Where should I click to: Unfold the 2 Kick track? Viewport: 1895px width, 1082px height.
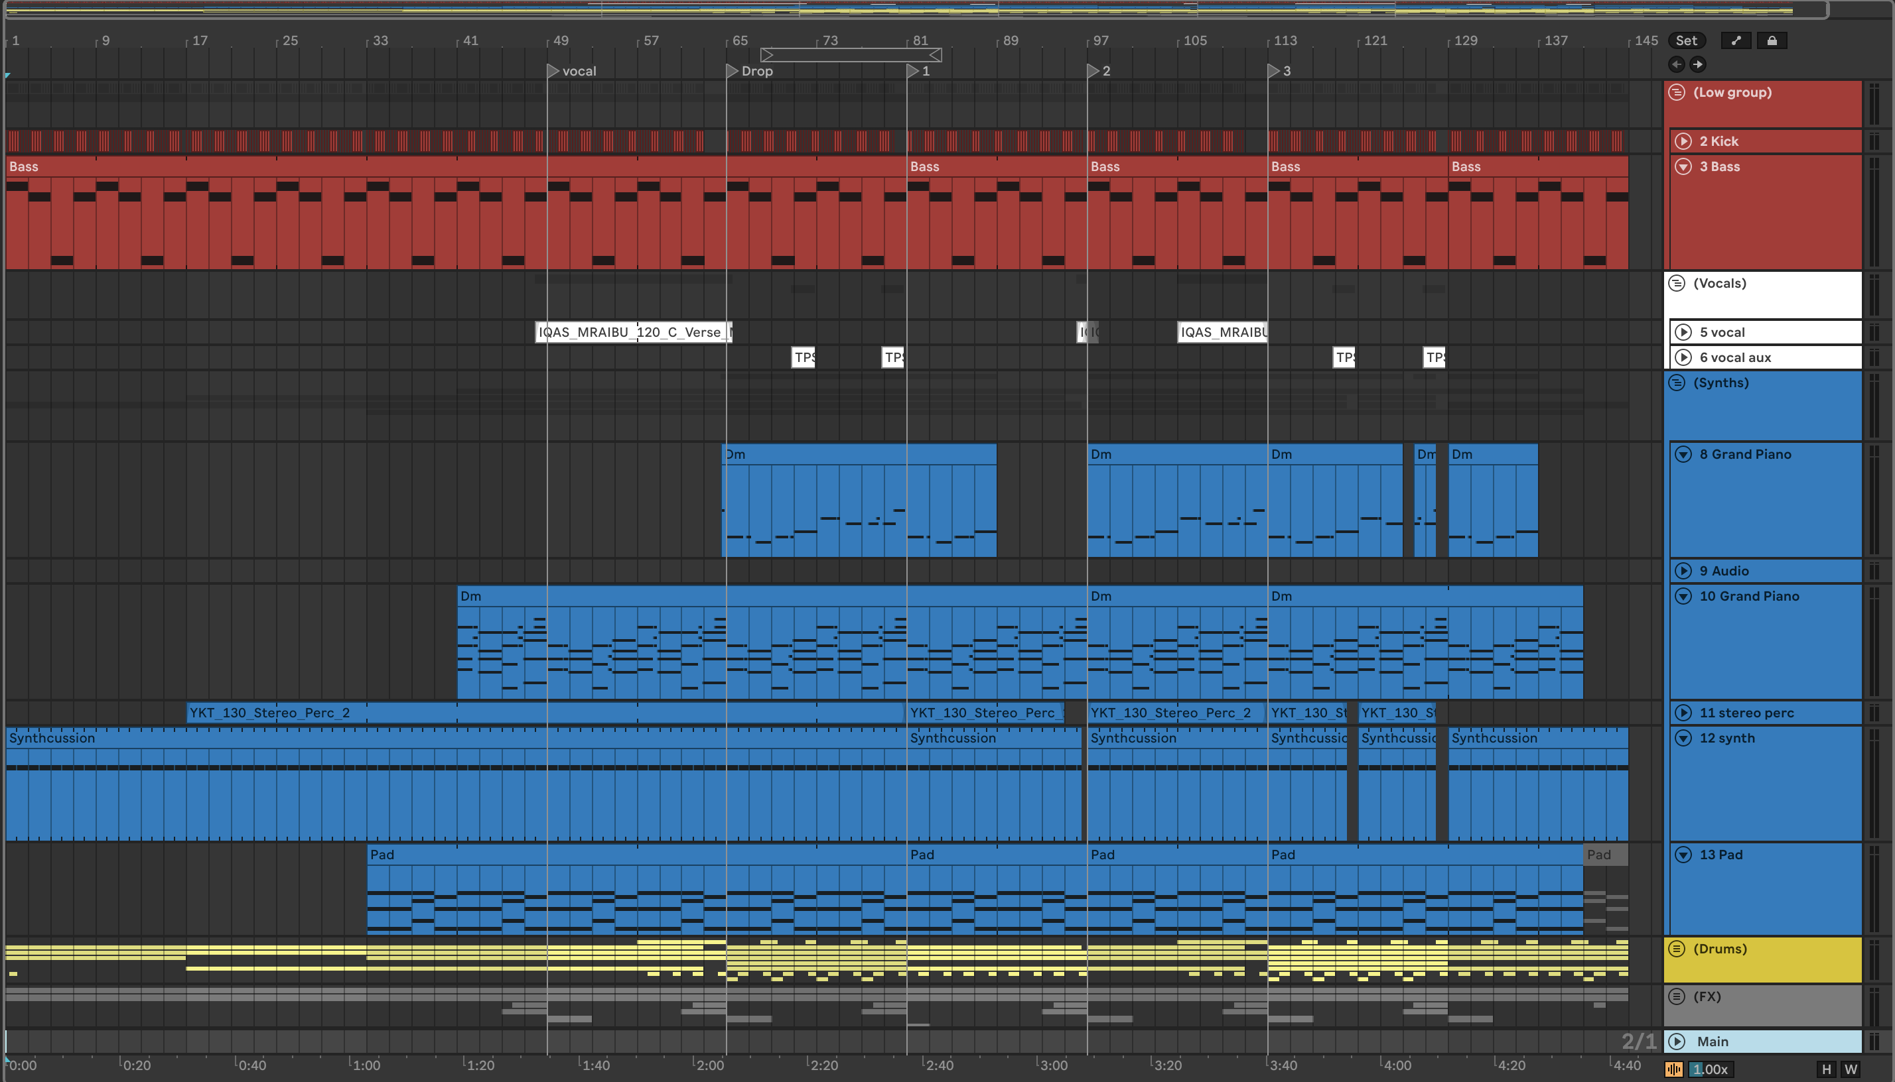click(1683, 141)
